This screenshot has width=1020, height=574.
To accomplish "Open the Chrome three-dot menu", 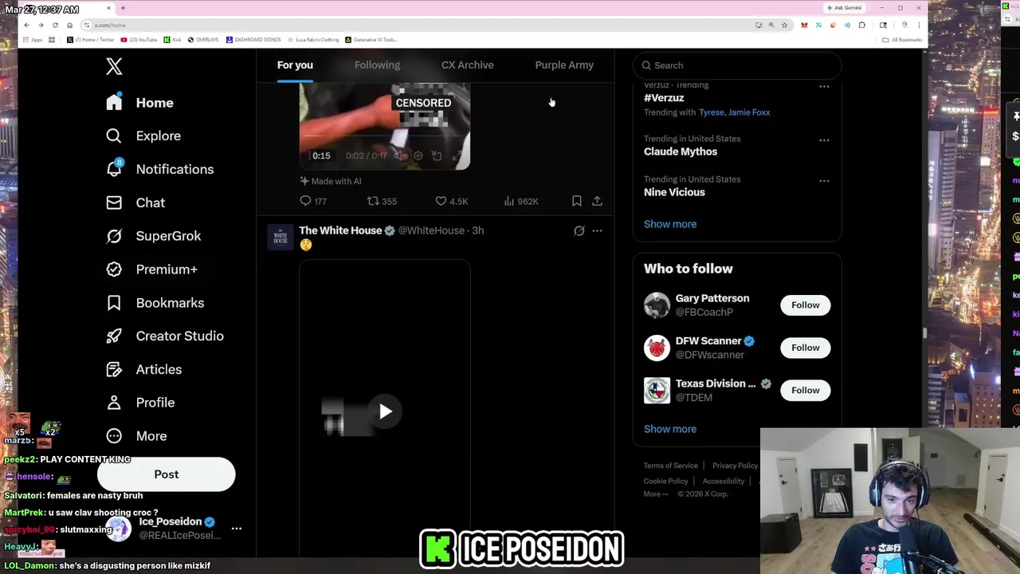I will [919, 26].
